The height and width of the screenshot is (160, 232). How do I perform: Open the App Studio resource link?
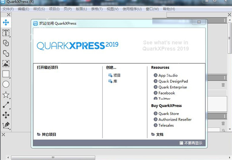pos(166,75)
